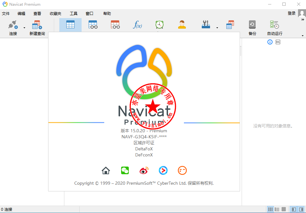
Task: Click the 登录 sign-in button
Action: coord(292,13)
